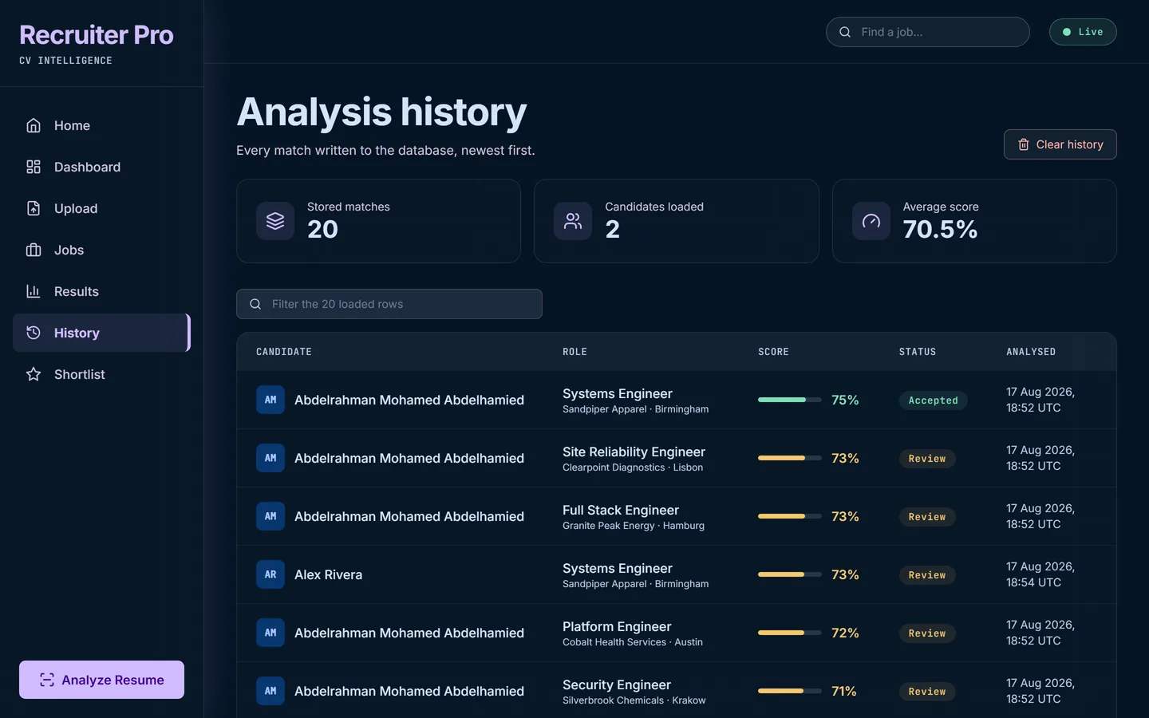This screenshot has height=718, width=1149.
Task: Click the Live status badge
Action: point(1083,32)
